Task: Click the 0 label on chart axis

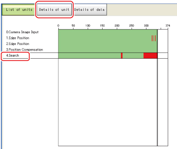Action: click(x=58, y=26)
